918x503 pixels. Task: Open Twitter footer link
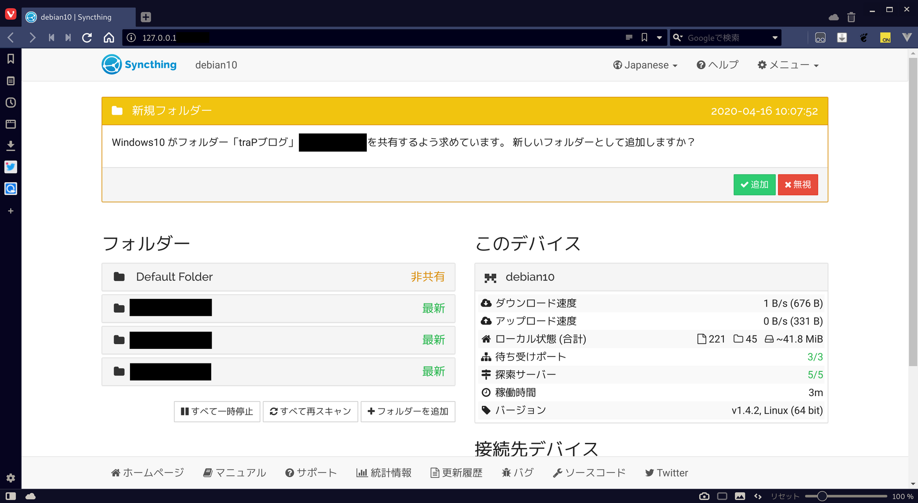[x=666, y=473]
